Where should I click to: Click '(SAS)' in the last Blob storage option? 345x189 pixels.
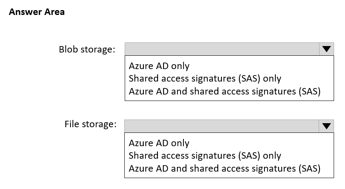[x=309, y=91]
